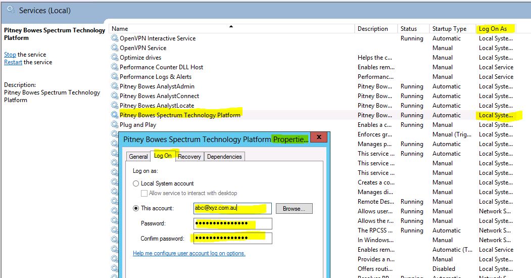Click the Browse... button
This screenshot has width=531, height=278.
pos(294,209)
